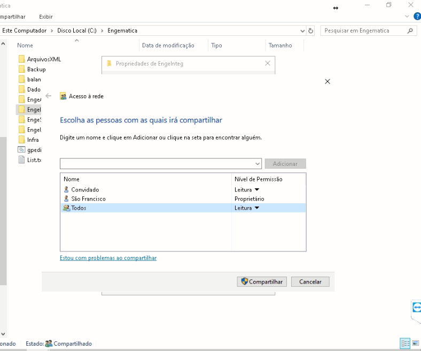Switch to large icons view layout
Image resolution: width=421 pixels, height=351 pixels.
click(x=416, y=344)
